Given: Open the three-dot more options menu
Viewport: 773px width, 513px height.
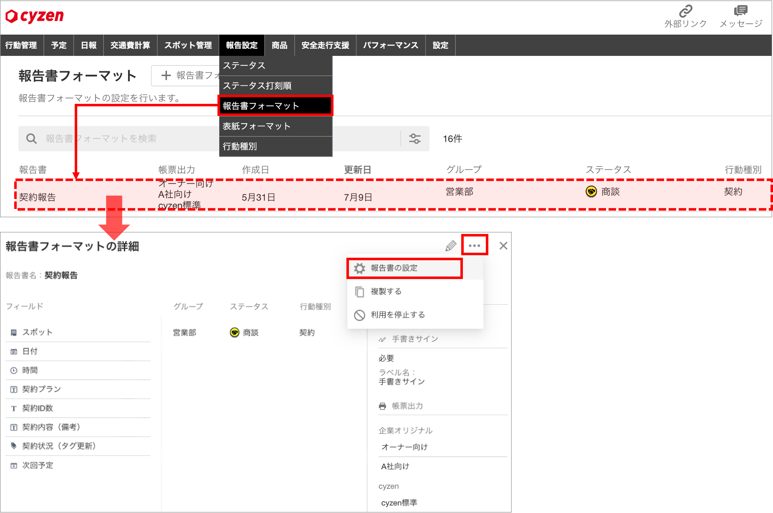Looking at the screenshot, I should pos(474,246).
